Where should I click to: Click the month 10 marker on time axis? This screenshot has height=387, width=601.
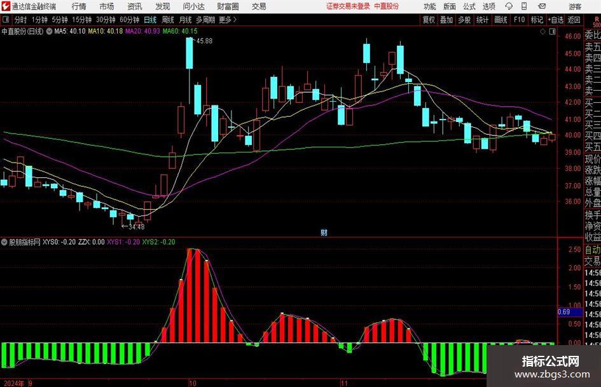(x=193, y=383)
